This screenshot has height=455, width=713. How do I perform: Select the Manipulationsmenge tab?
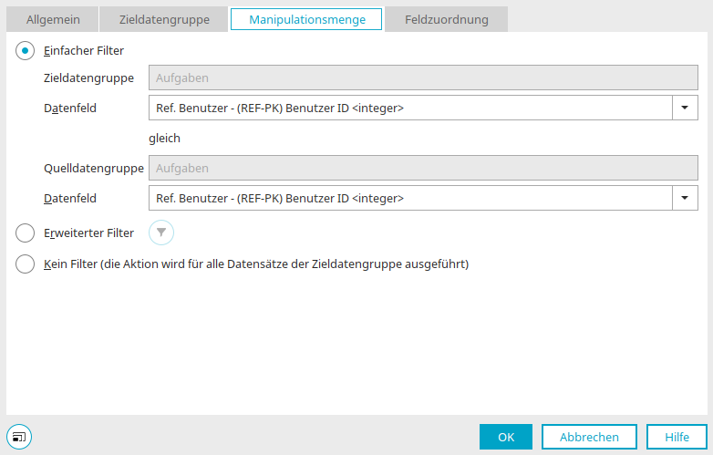point(306,19)
